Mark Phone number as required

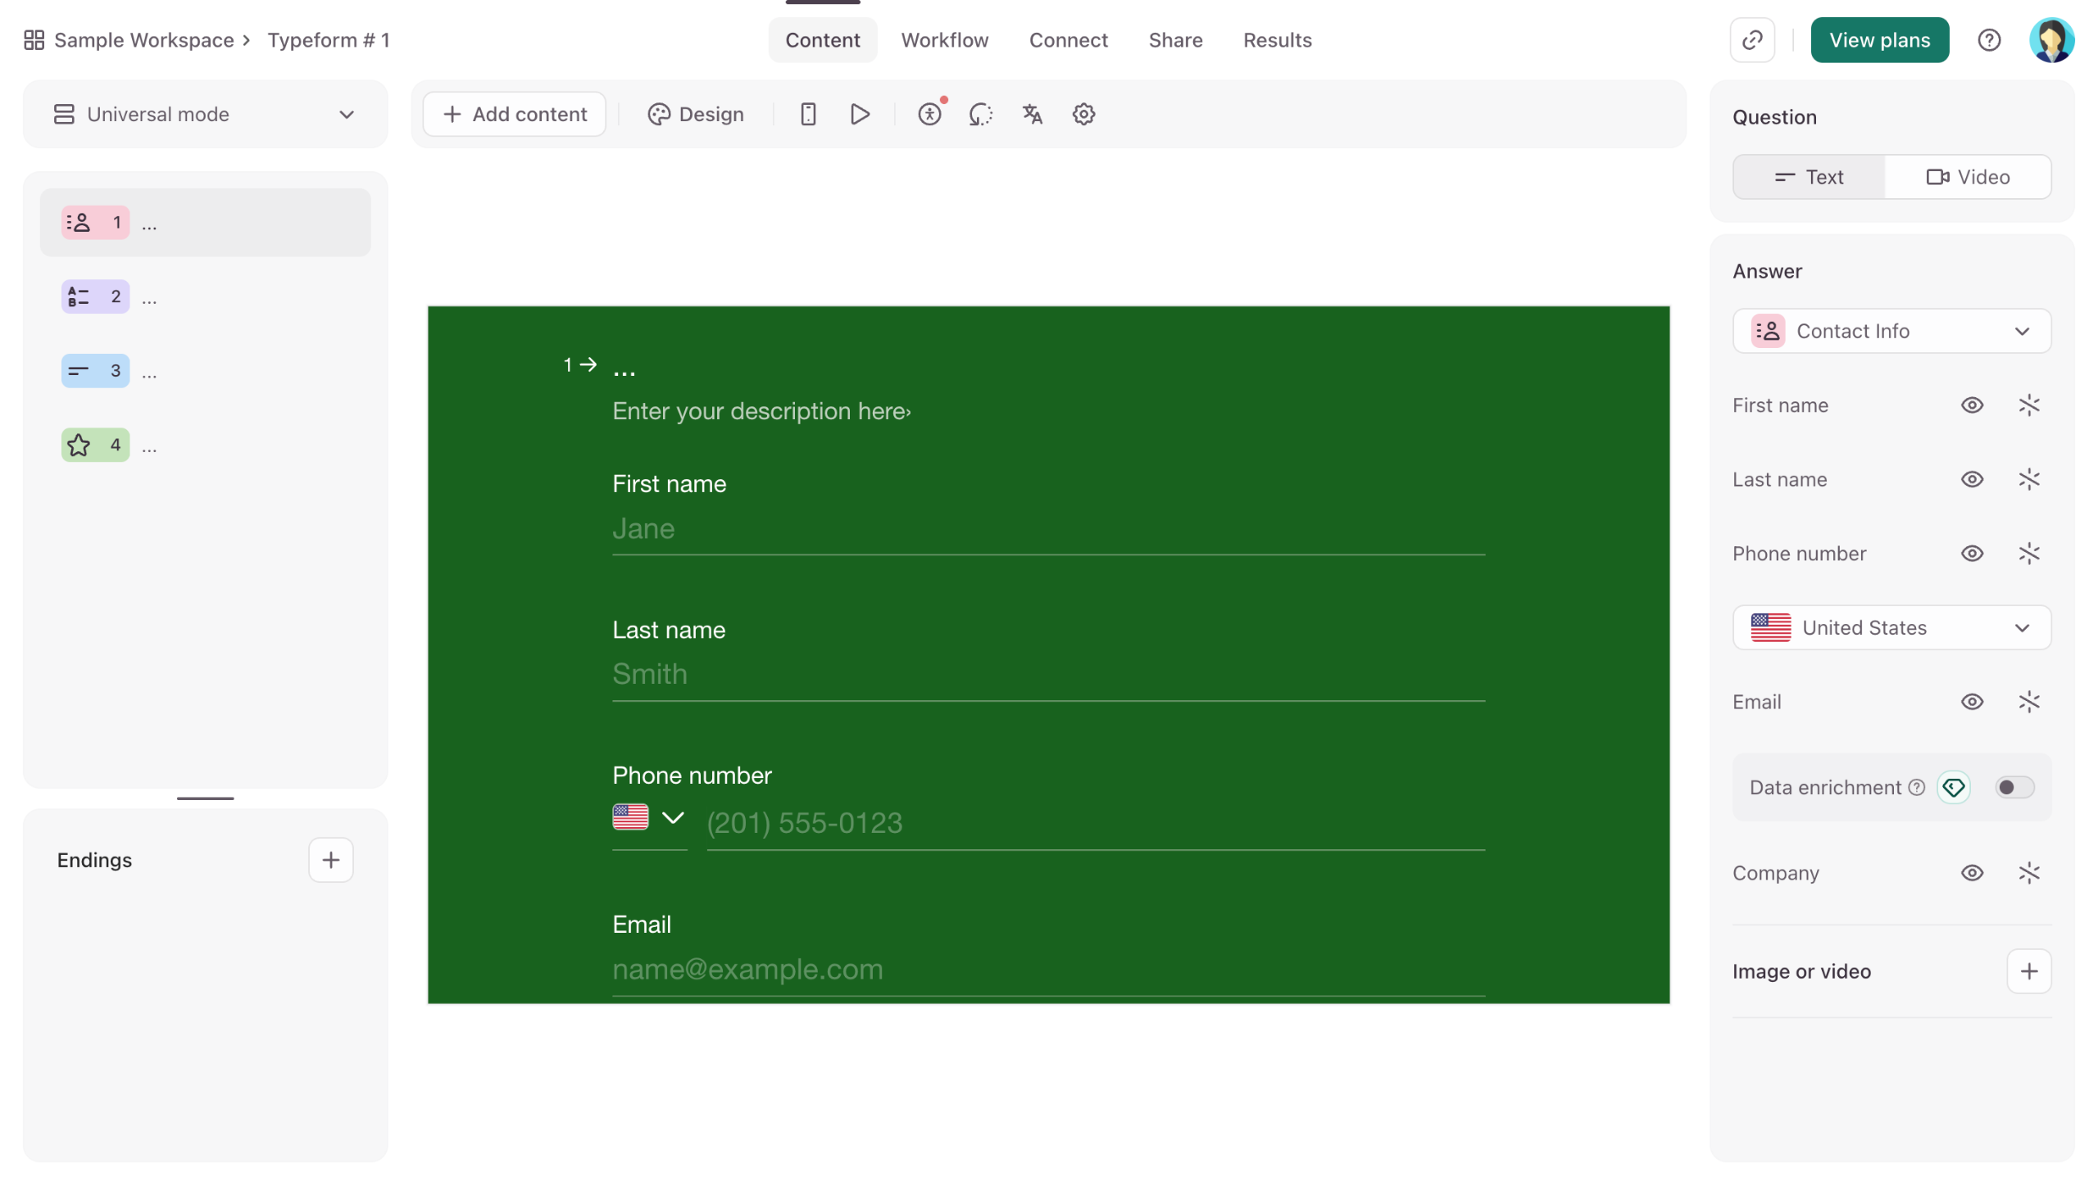click(x=2029, y=554)
